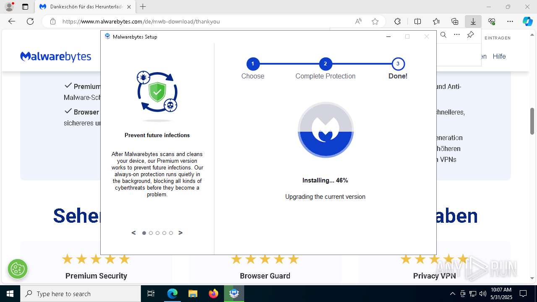Click the previous slide arrow in Malwarebytes Setup
Viewport: 537px width, 302px height.
tap(134, 233)
